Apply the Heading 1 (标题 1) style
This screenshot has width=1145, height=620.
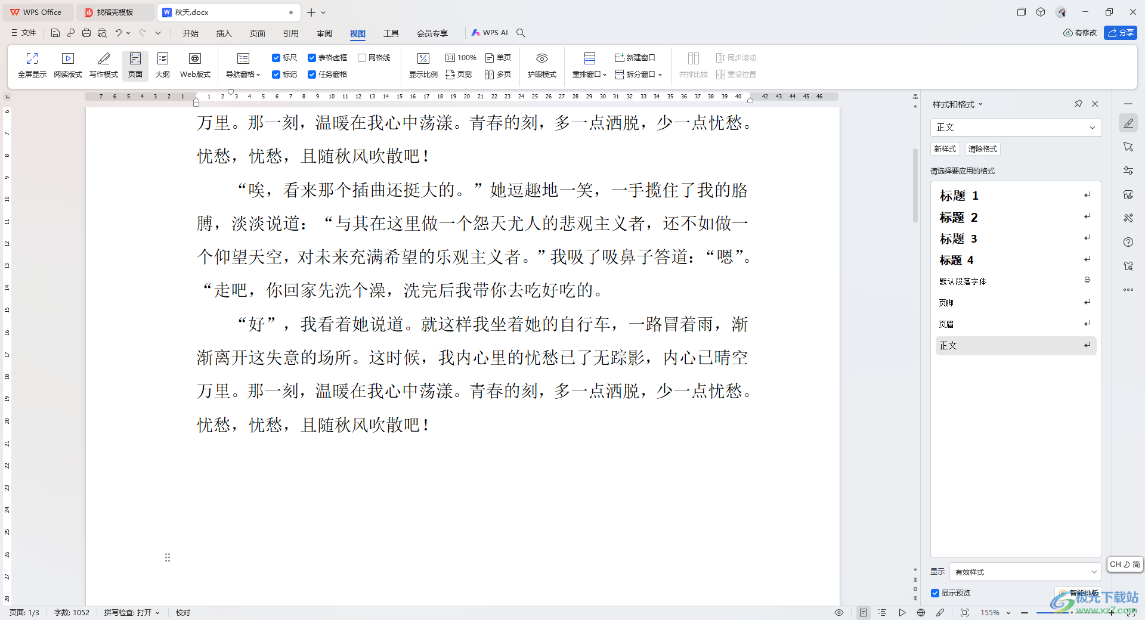coord(1016,196)
